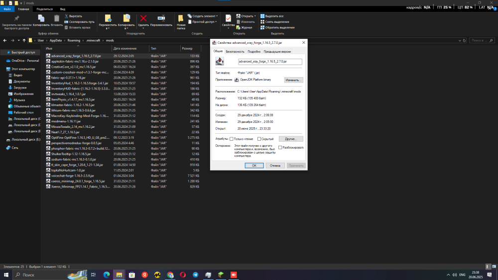
Task: Click the red Удалить delete icon
Action: 143,18
